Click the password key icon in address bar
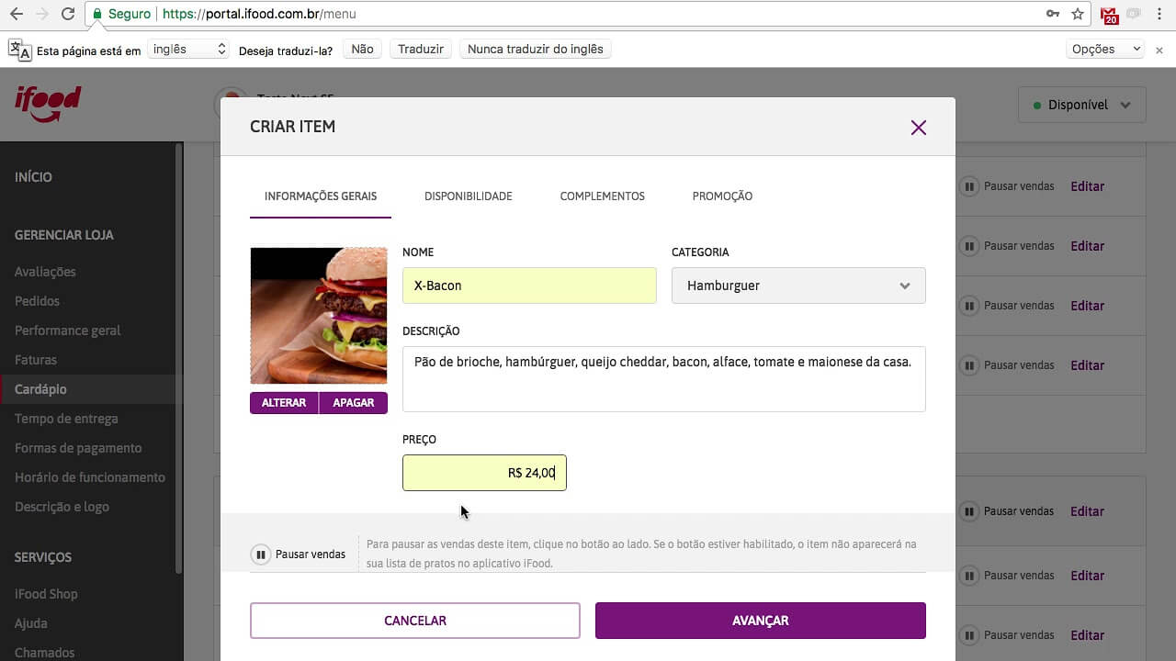Image resolution: width=1176 pixels, height=661 pixels. click(x=1052, y=14)
